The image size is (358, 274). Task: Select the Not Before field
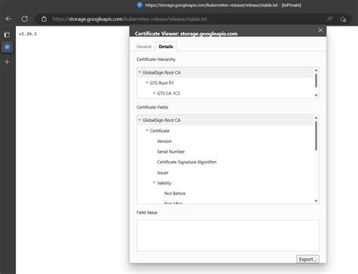coord(175,193)
